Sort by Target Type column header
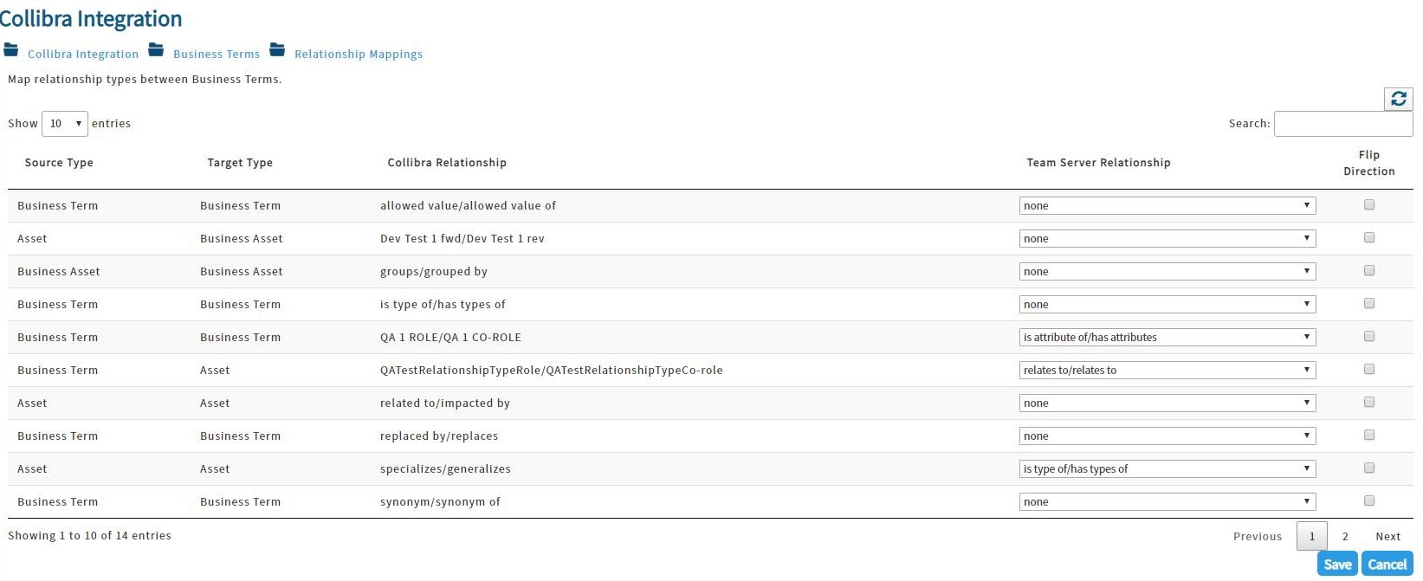This screenshot has width=1423, height=581. point(240,163)
